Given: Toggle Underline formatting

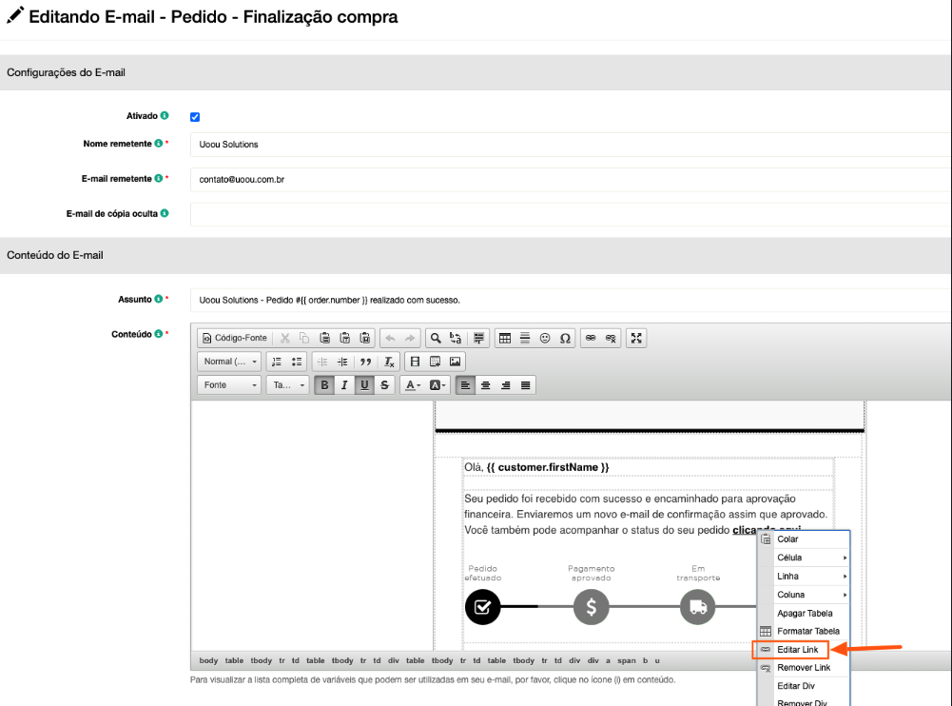Looking at the screenshot, I should [x=364, y=385].
